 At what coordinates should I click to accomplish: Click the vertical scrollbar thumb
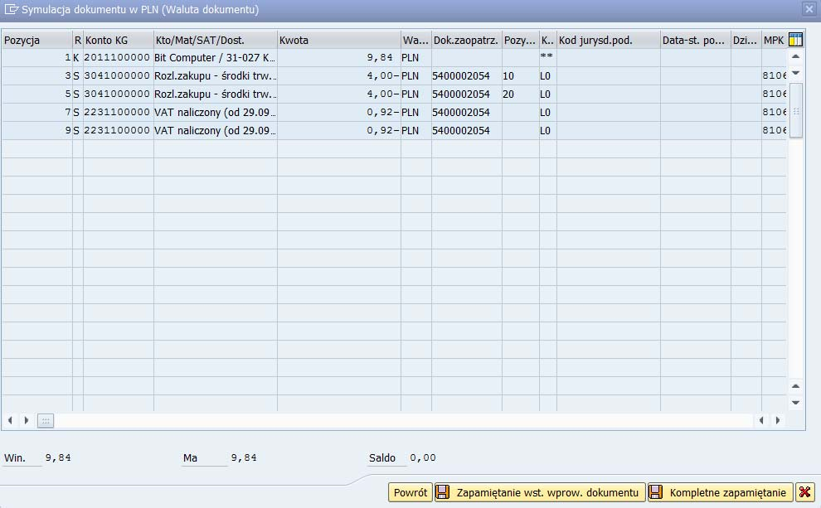tap(796, 110)
